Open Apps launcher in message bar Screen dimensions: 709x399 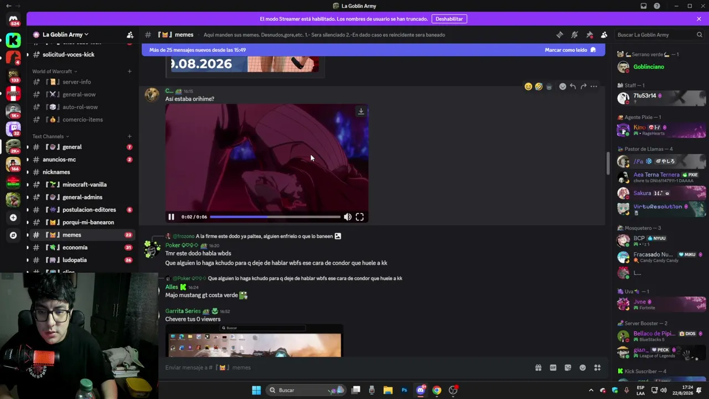(x=597, y=367)
